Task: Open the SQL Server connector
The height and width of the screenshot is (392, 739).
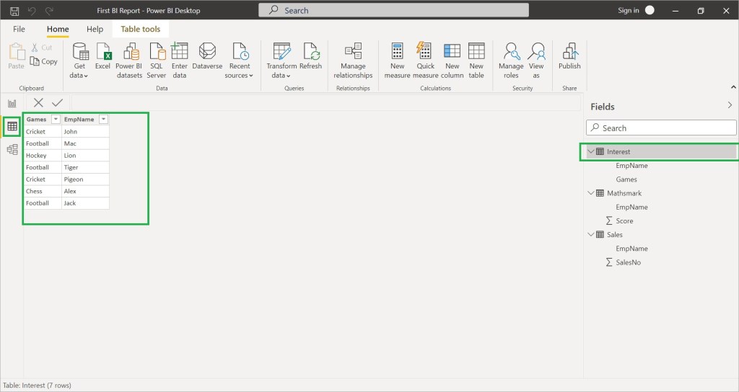Action: [x=156, y=61]
